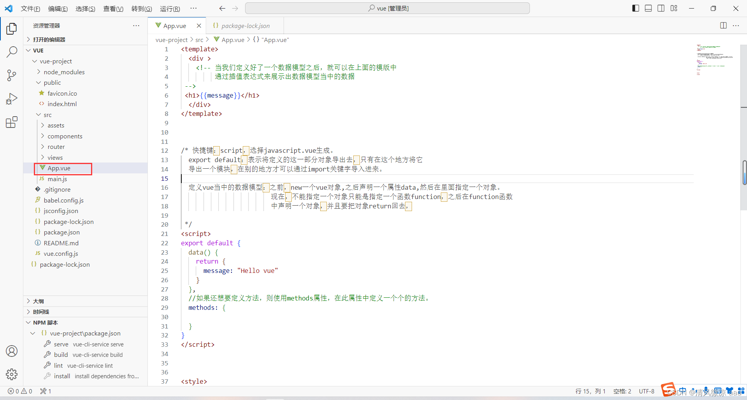Open the View menu

113,9
